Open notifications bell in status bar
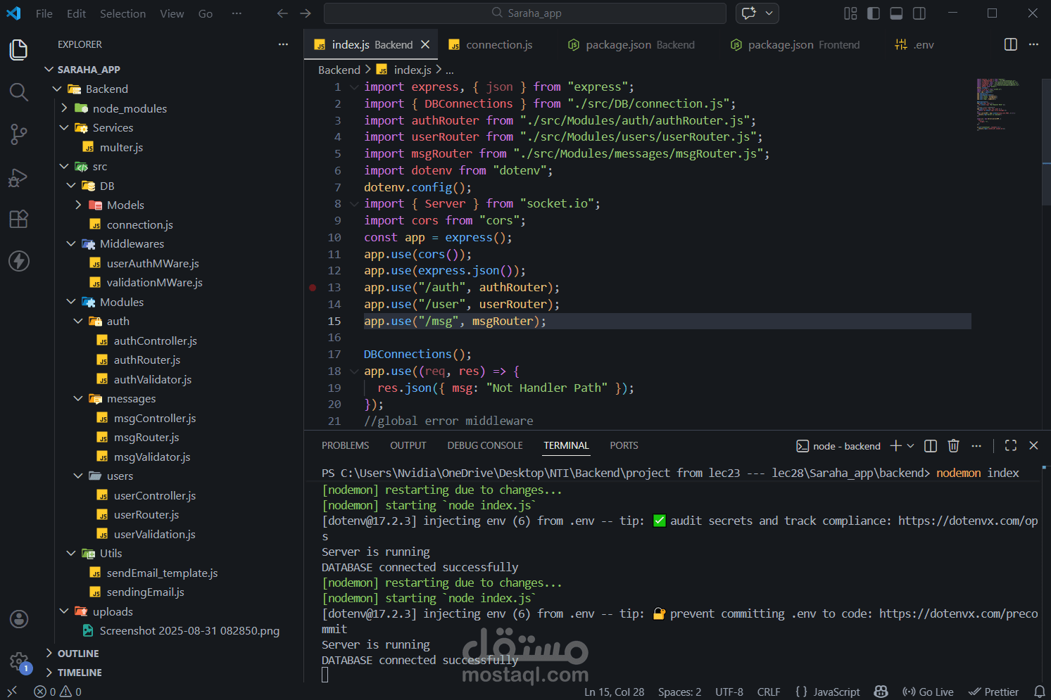Screen dimensions: 1051x700 pos(1039,692)
